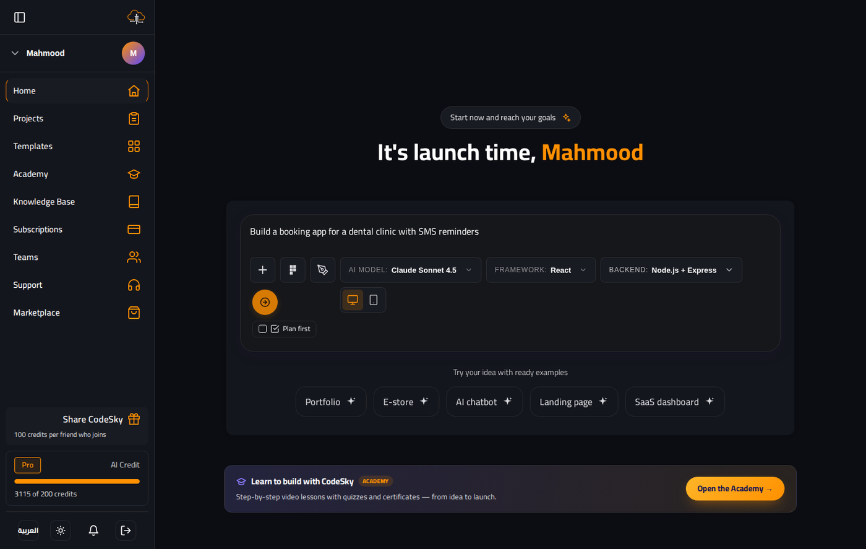Screen dimensions: 866x549
Task: Choose the AI chatbot example chip
Action: 484,402
